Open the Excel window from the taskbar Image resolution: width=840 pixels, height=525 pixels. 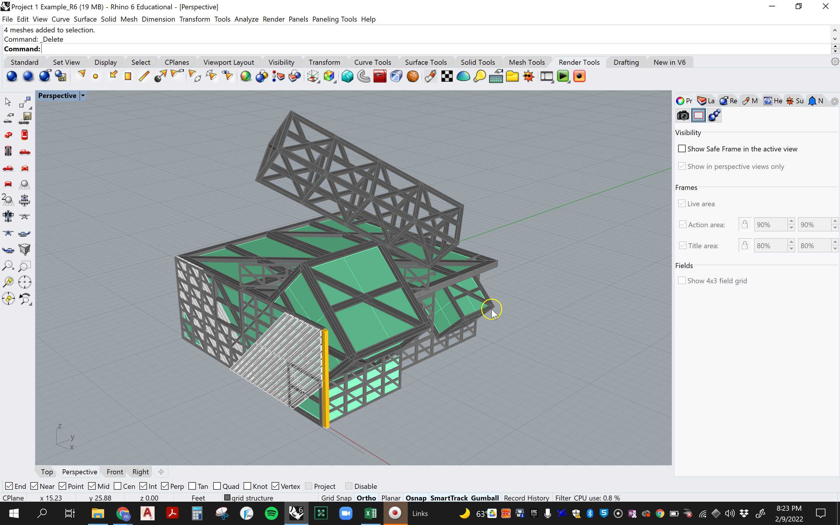click(x=370, y=513)
